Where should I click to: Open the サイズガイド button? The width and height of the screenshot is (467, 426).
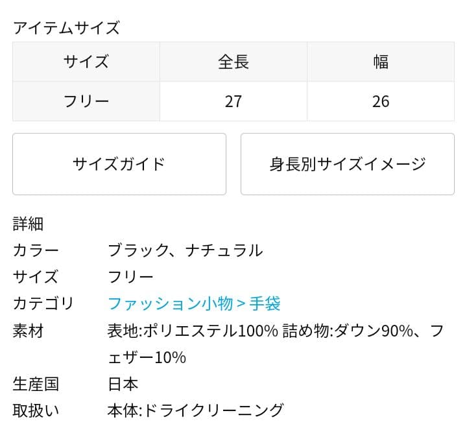click(119, 164)
